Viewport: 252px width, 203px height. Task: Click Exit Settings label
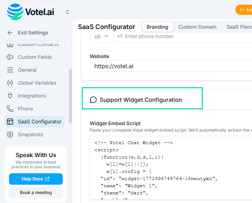[x=33, y=33]
